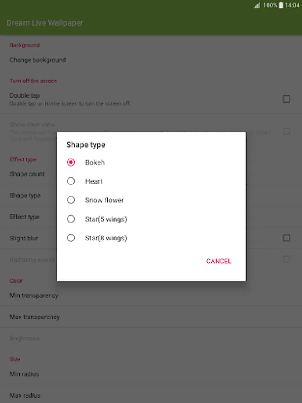Toggle the Show clear view checkbox
The image size is (302, 403).
(x=286, y=131)
